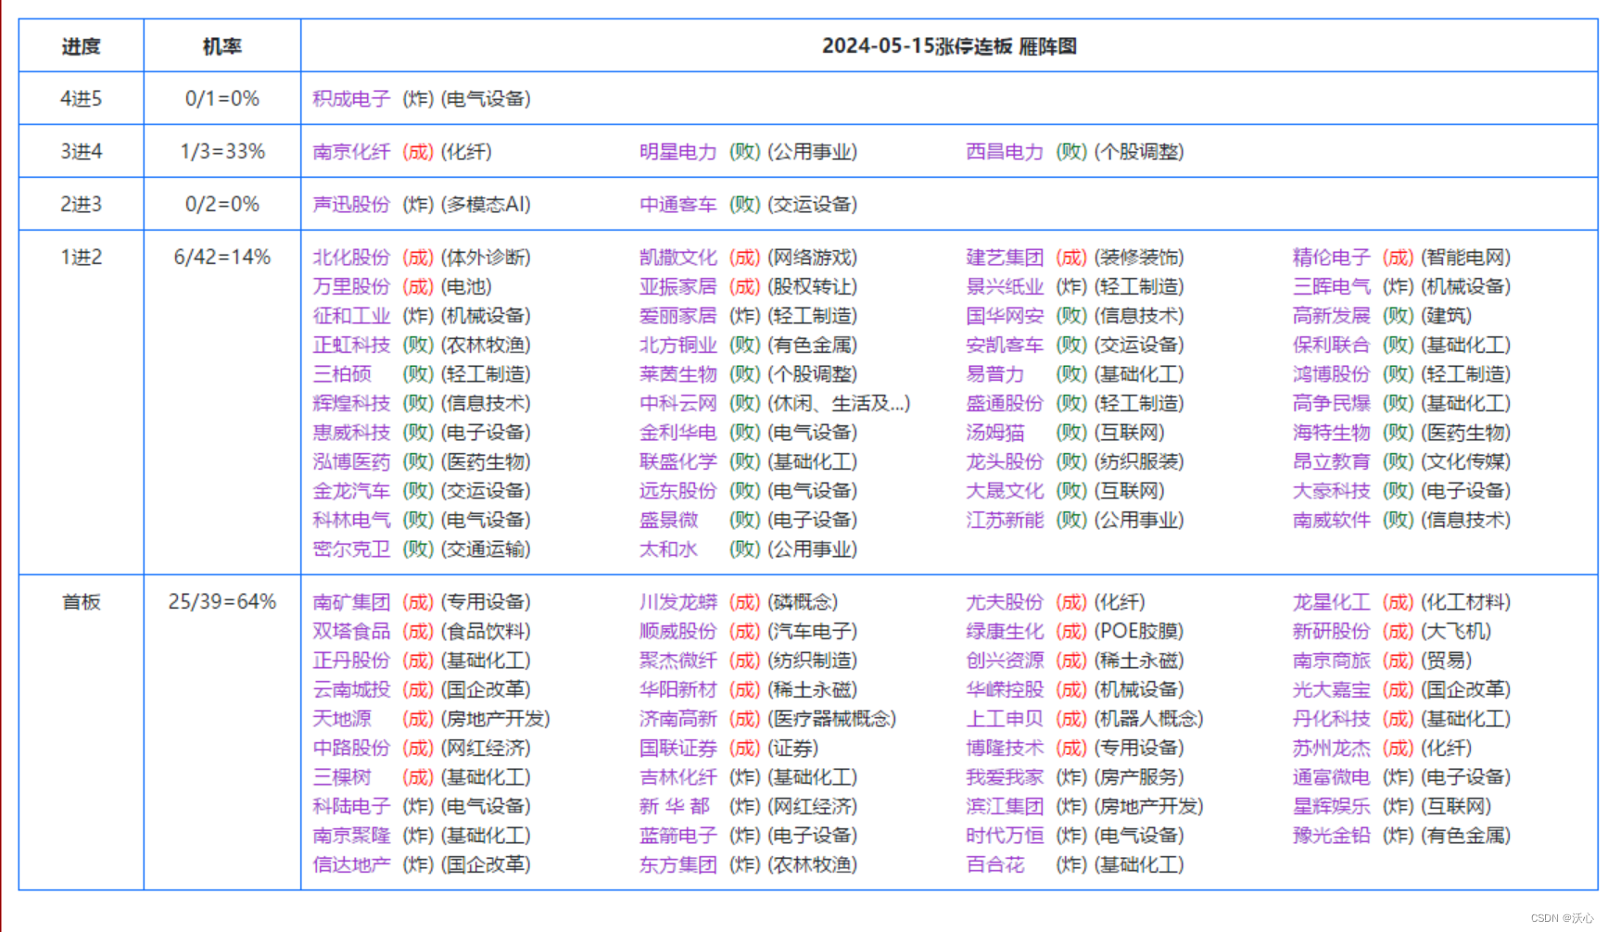
Task: Click 爱丽家居 stock name
Action: point(678,315)
